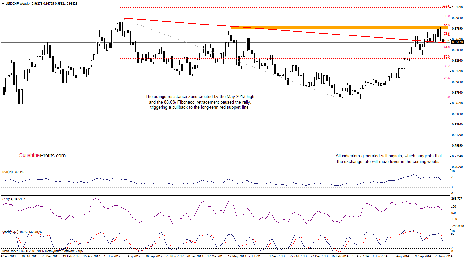
Task: Click the 0.91290 price axis label
Action: coord(458,71)
